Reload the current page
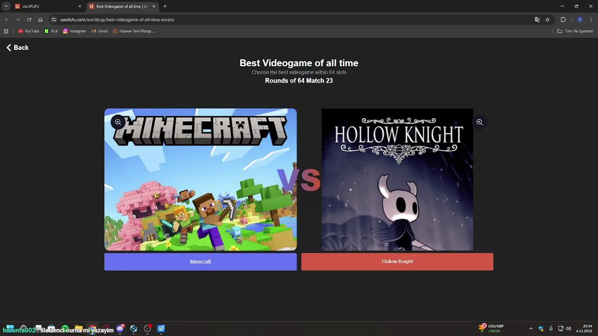 (x=29, y=20)
